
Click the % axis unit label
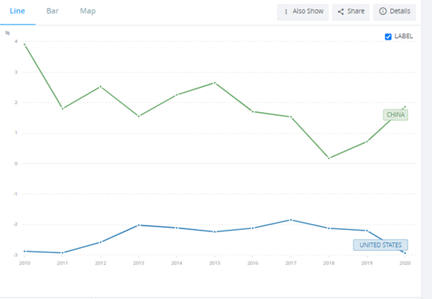click(7, 33)
